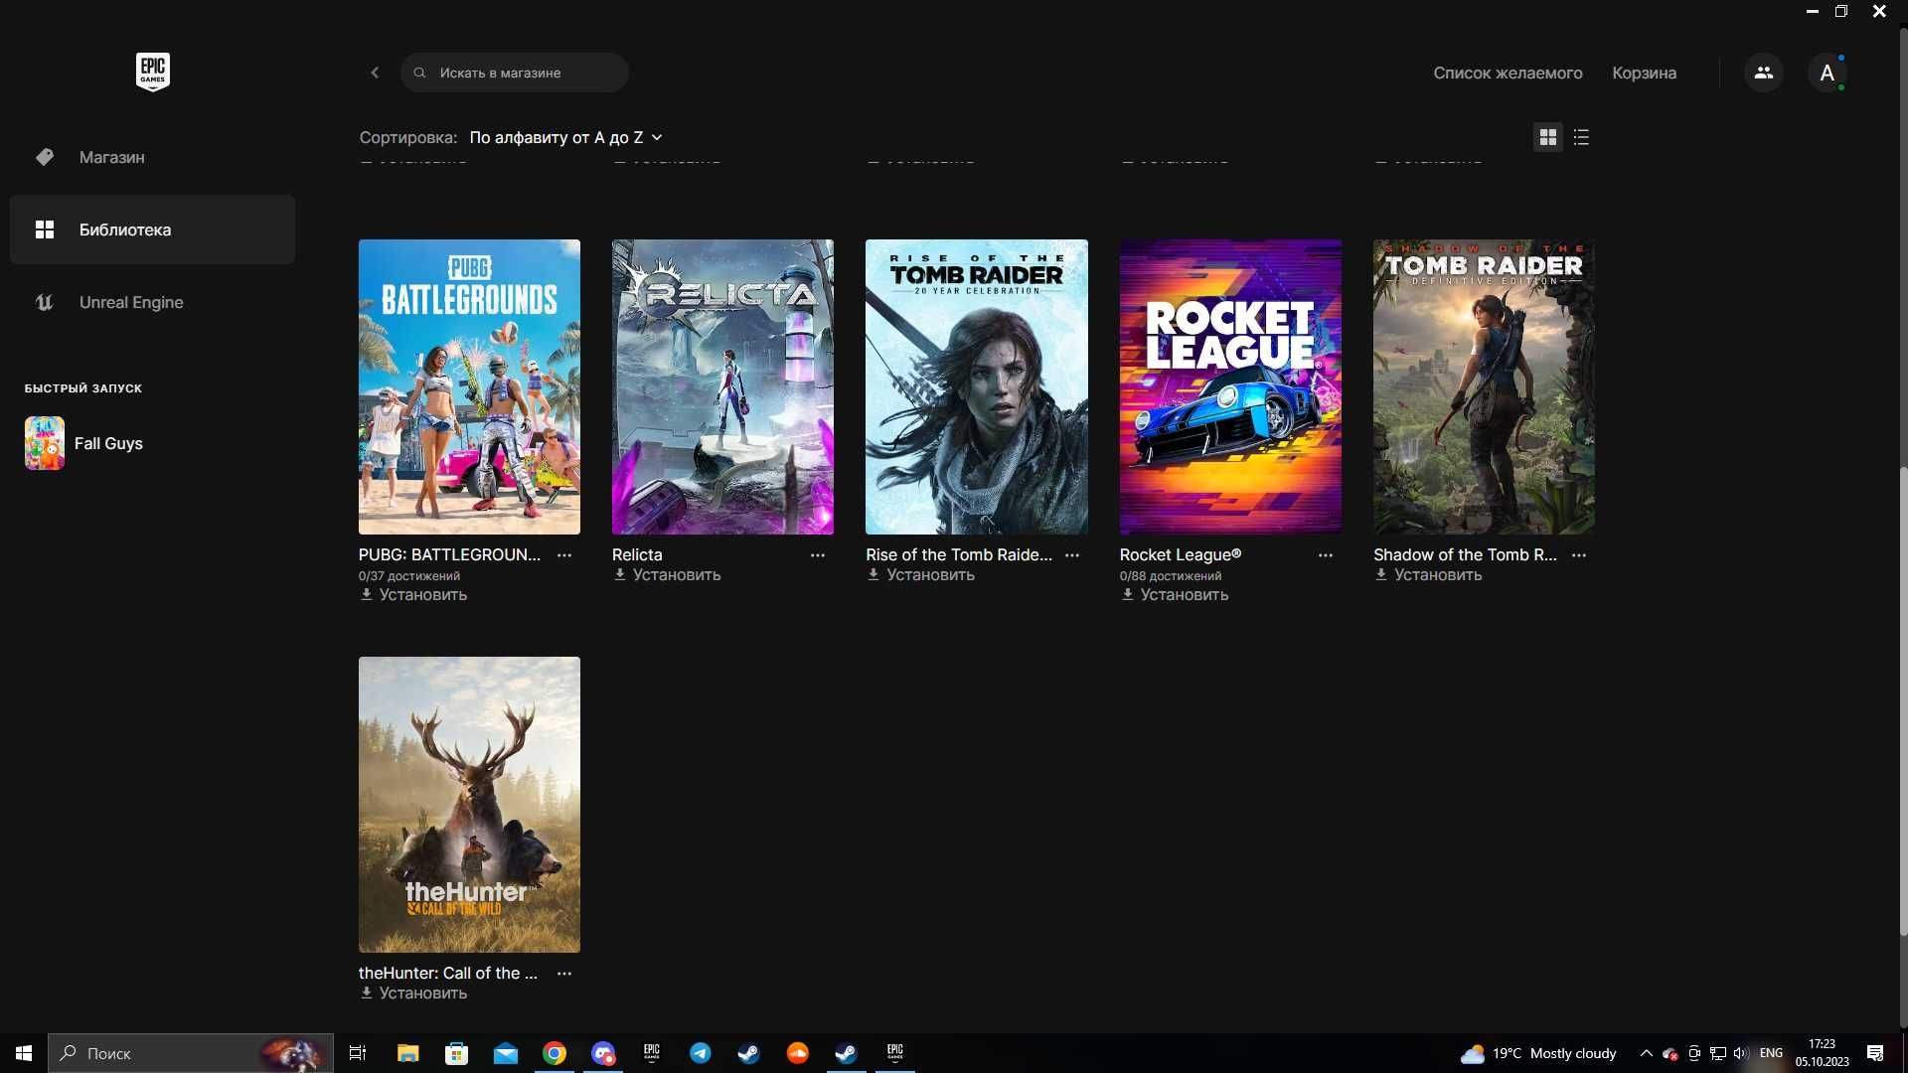Select Библиотека in the sidebar
Image resolution: width=1908 pixels, height=1073 pixels.
[x=152, y=230]
